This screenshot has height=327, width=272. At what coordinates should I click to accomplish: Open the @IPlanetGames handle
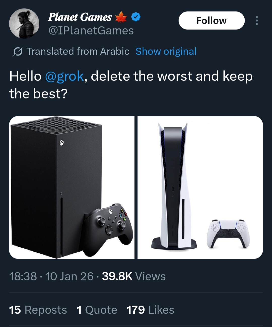pos(91,31)
